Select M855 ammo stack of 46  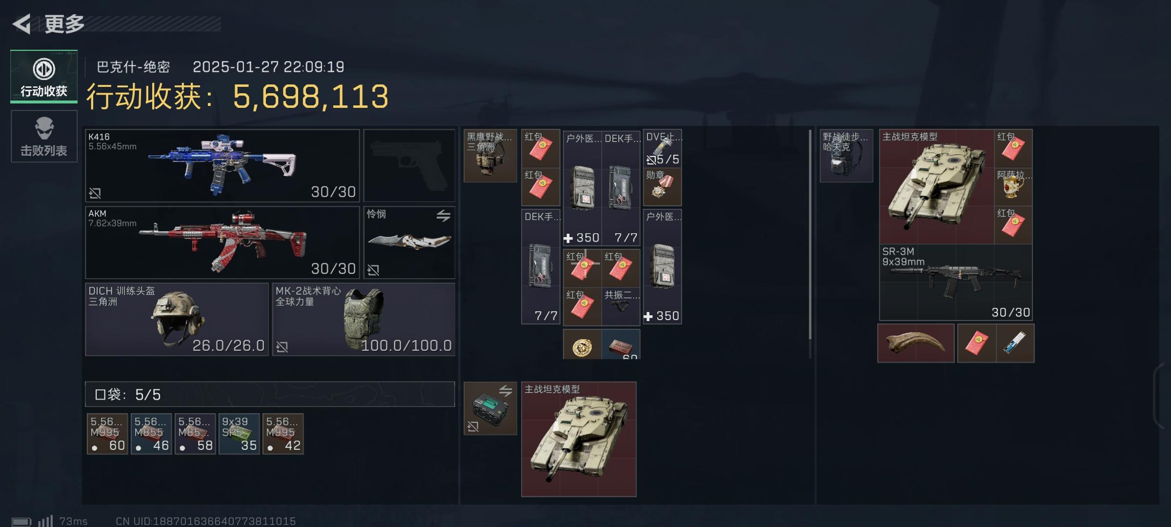[x=151, y=434]
